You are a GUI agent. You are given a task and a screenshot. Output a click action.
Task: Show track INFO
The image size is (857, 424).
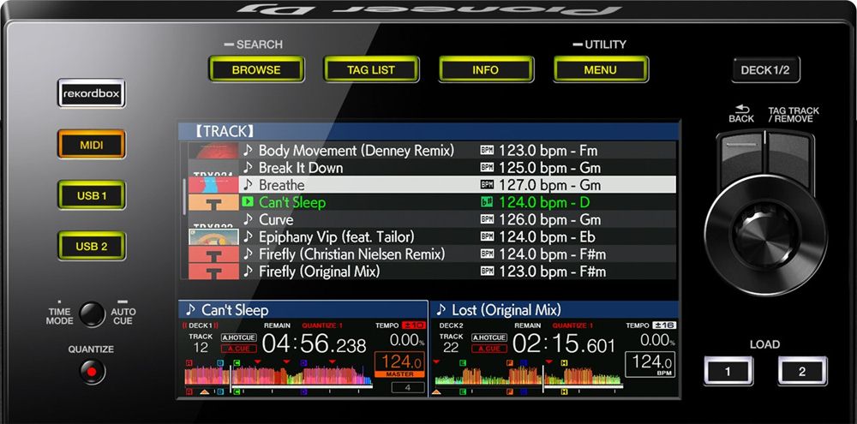coord(485,69)
